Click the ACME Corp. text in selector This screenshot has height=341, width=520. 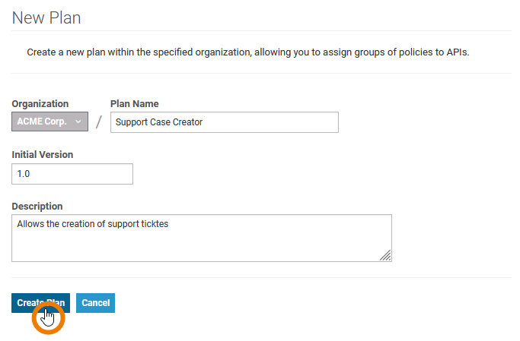[x=42, y=122]
